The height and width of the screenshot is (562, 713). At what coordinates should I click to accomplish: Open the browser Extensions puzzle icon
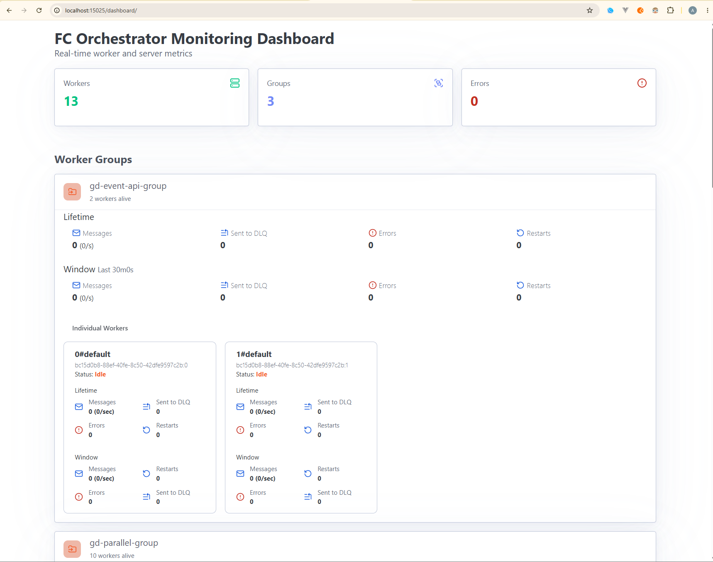click(670, 10)
